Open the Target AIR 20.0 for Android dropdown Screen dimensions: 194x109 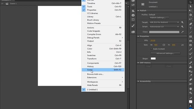[x=164, y=22]
